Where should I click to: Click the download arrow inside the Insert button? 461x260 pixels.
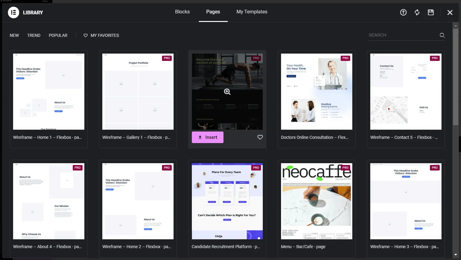pyautogui.click(x=199, y=137)
